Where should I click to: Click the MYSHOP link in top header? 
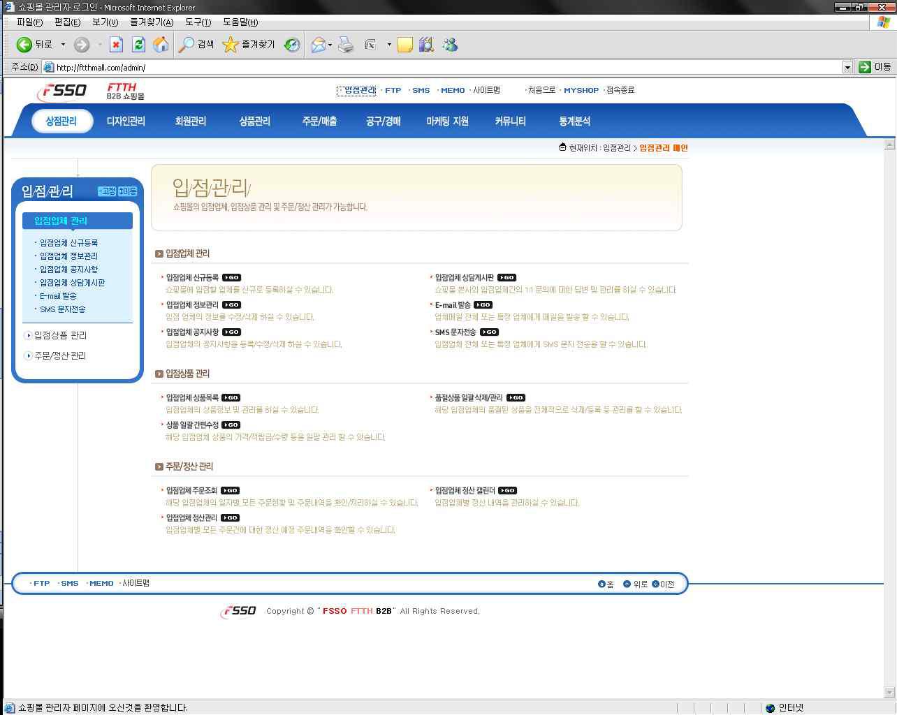click(x=581, y=91)
